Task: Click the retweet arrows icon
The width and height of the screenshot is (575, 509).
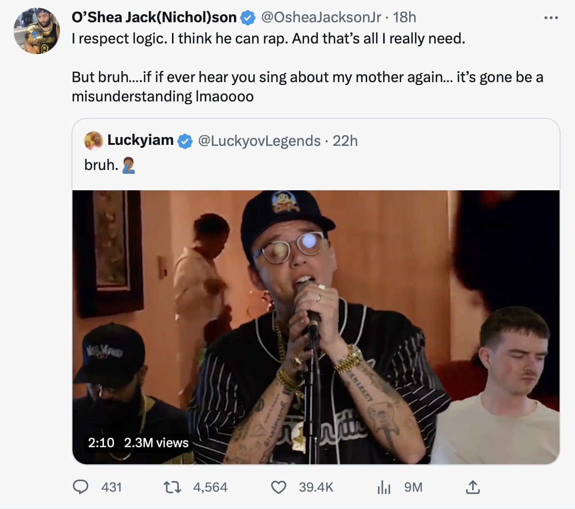Action: (172, 487)
